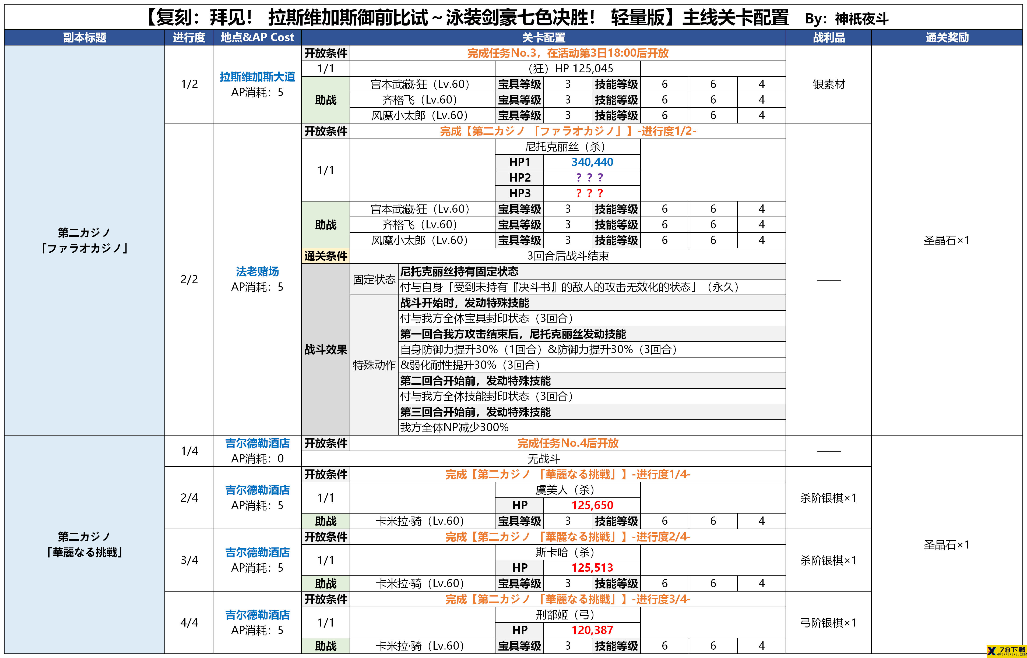Select the line '我方全体NP减少300%'

pos(454,427)
